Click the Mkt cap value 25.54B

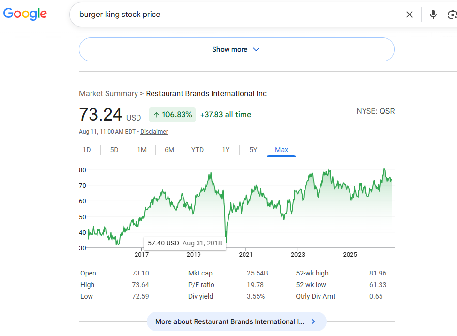[x=257, y=273]
